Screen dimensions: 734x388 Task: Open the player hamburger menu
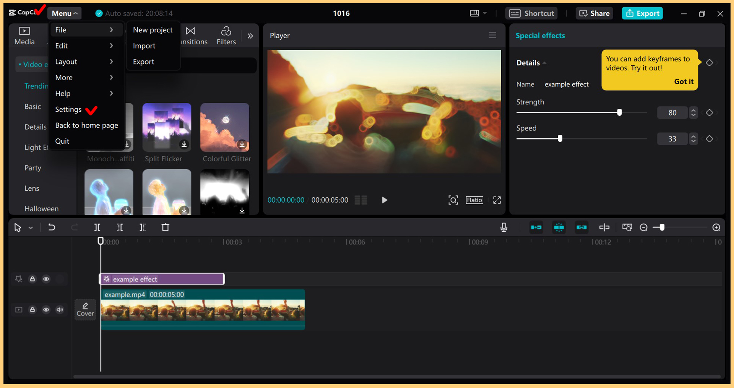pos(492,35)
